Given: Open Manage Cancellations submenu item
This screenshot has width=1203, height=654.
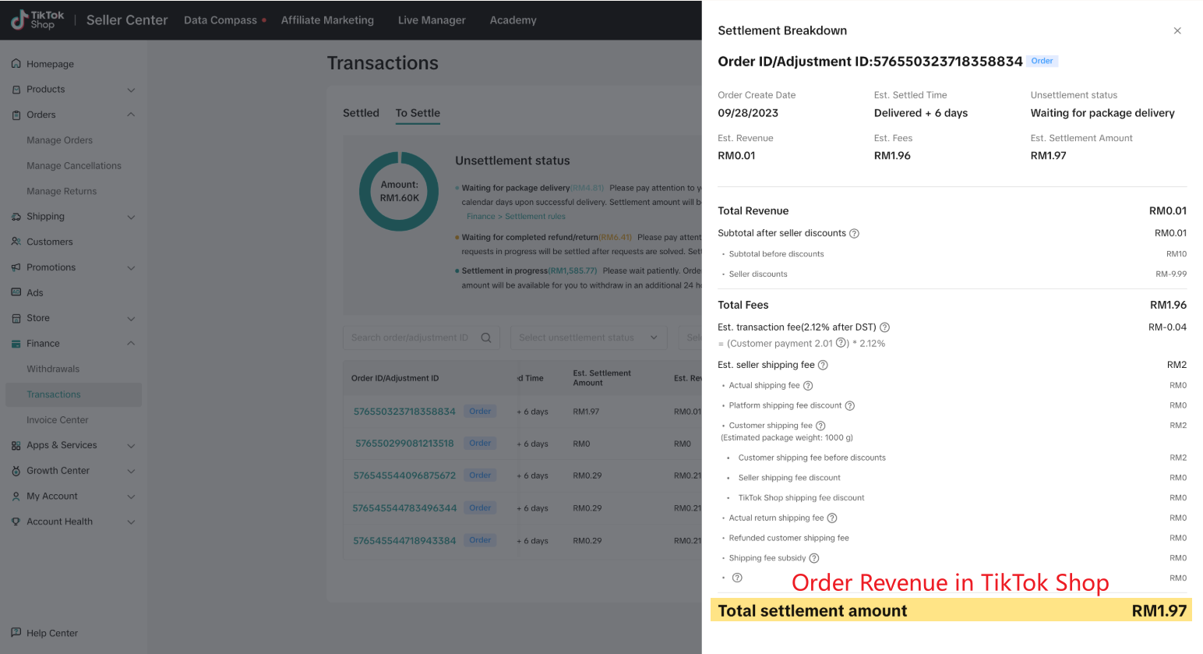Looking at the screenshot, I should pos(74,166).
